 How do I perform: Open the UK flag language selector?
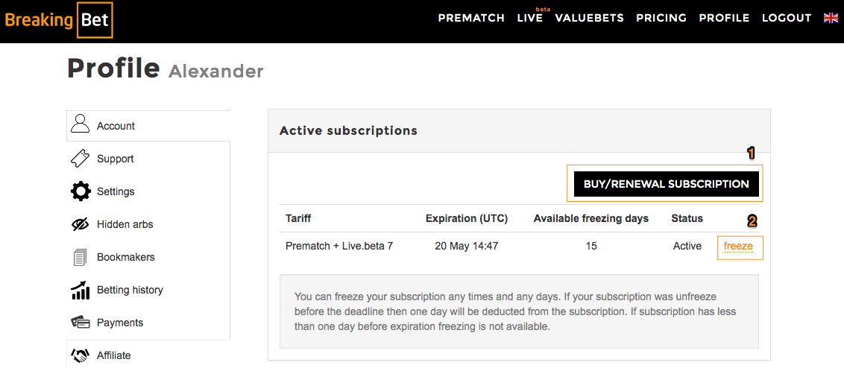[x=831, y=18]
